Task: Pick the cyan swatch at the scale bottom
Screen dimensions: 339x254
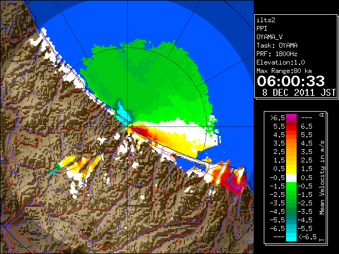Action: click(x=291, y=237)
